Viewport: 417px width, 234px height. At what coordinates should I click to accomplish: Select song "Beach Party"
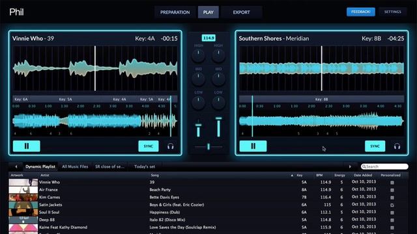tap(160, 190)
